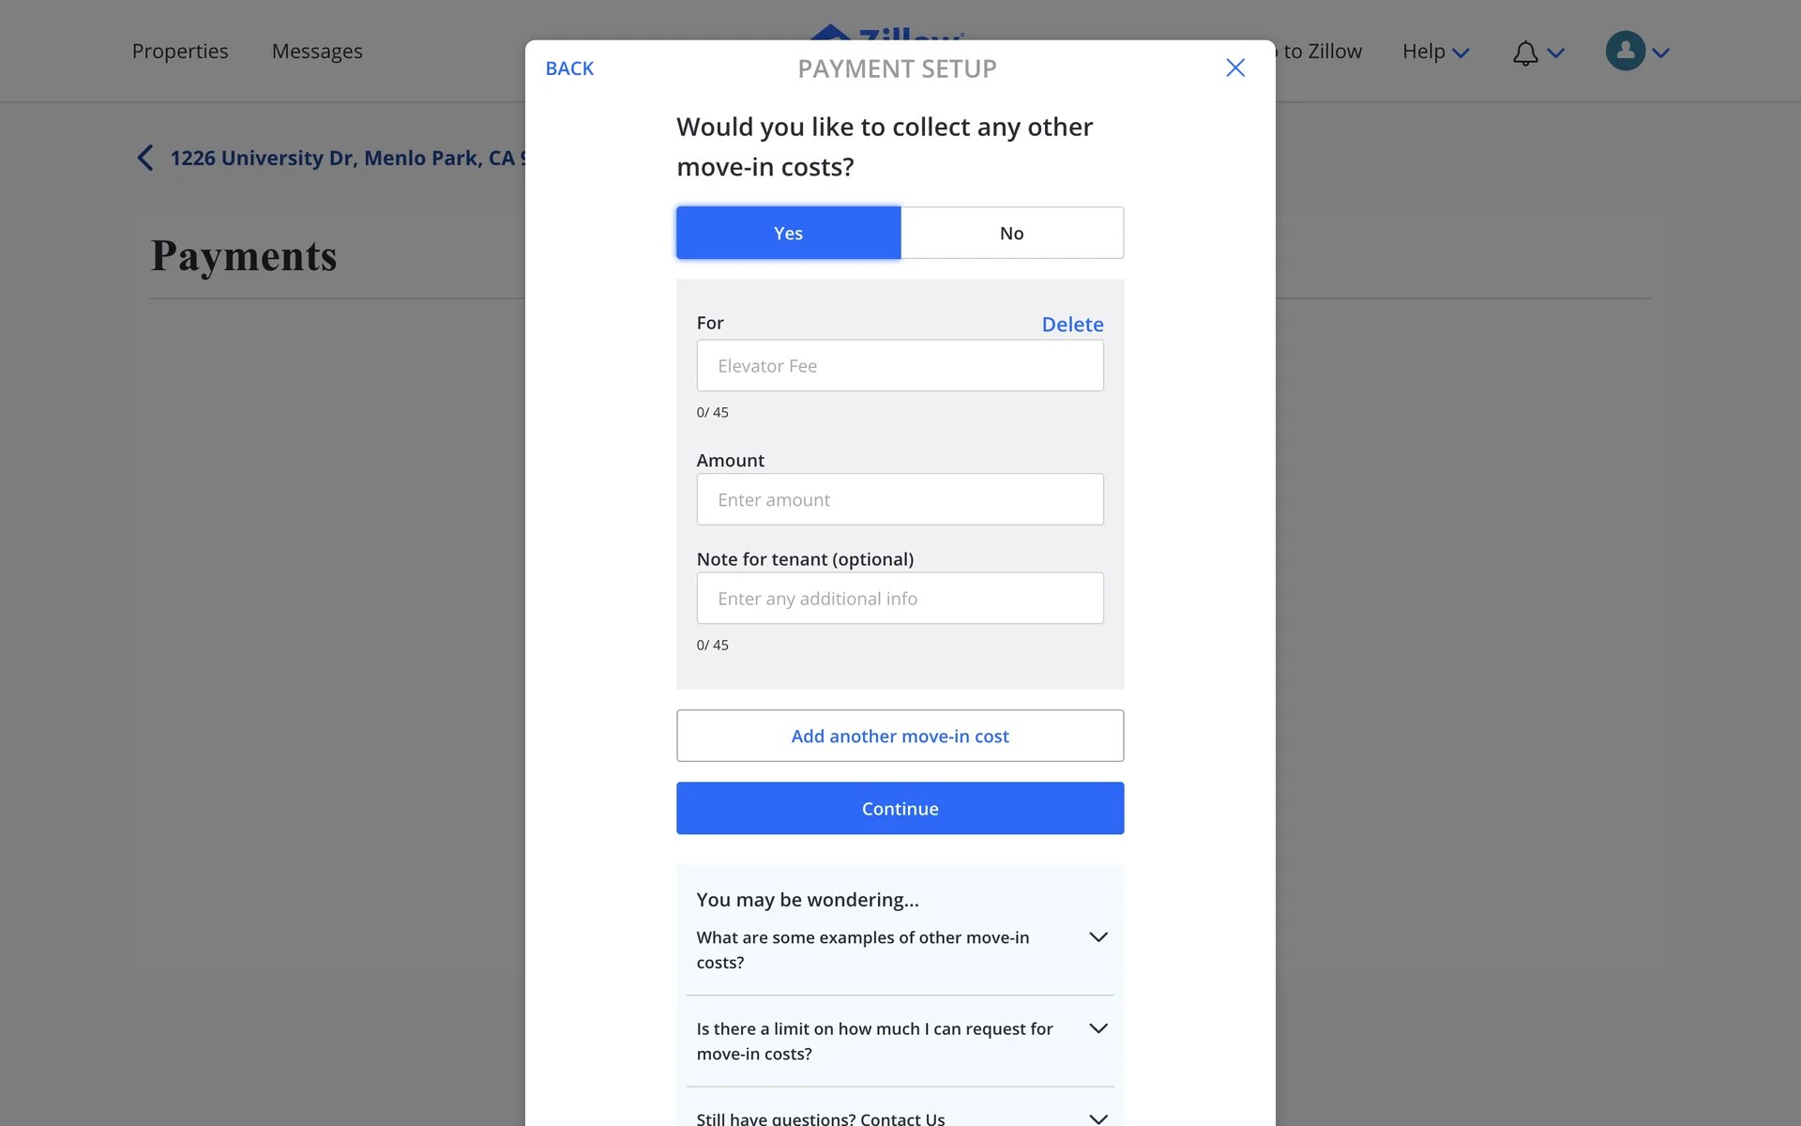Go to the Properties menu
Screen dimensions: 1801x1126
pyautogui.click(x=180, y=52)
